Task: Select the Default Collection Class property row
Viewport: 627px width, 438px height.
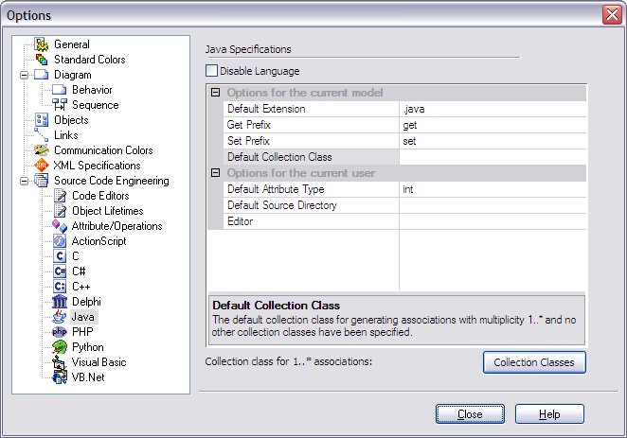Action: click(311, 157)
